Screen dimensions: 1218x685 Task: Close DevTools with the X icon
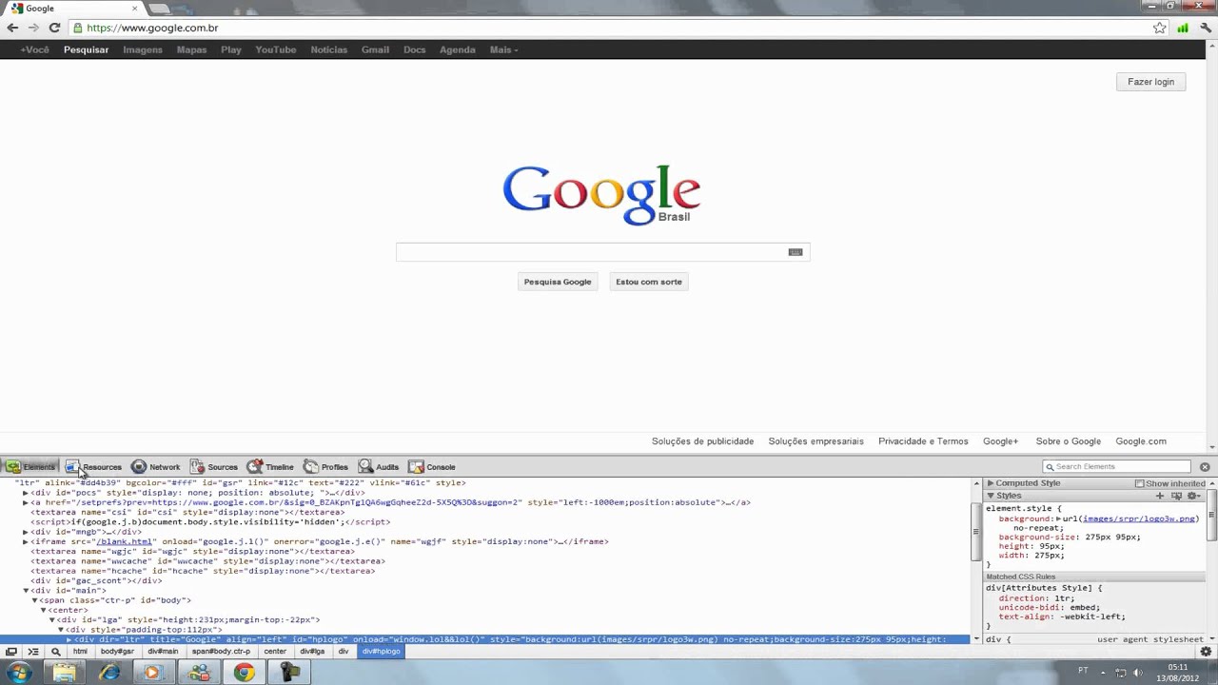(x=1205, y=467)
